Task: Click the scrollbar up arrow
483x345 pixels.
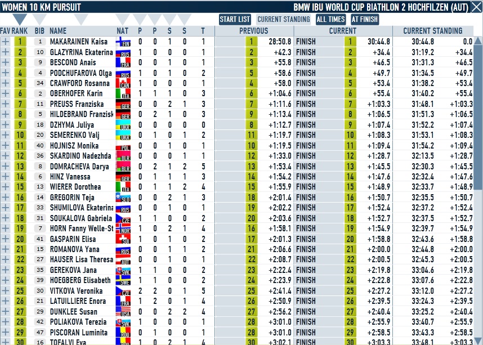Action: [478, 41]
